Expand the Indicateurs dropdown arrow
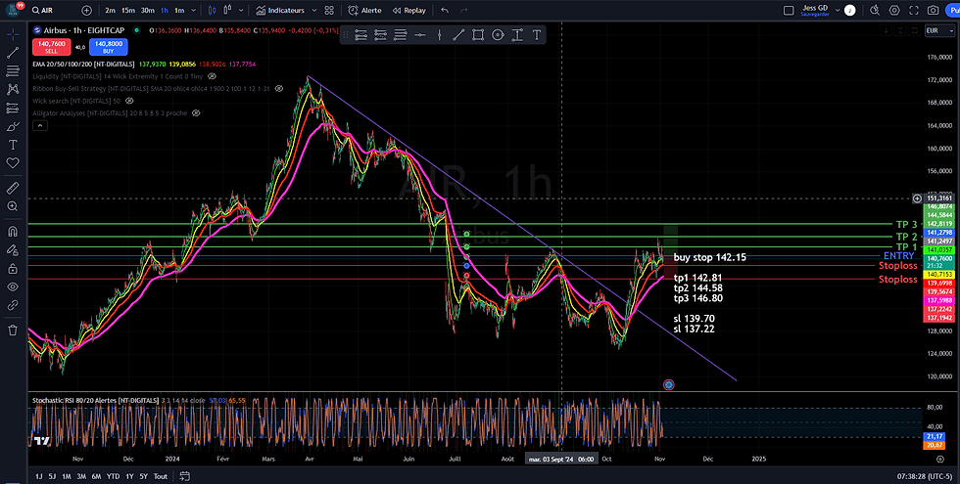The width and height of the screenshot is (960, 484). 314,11
